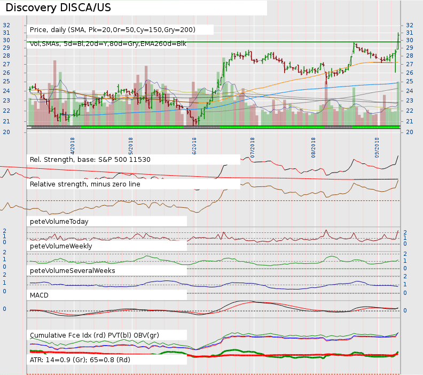Click the 'Price, daily (SMA, Pk=20,Or=50,Cy=150,Gry=200)' label
This screenshot has height=375, width=423.
pyautogui.click(x=113, y=30)
